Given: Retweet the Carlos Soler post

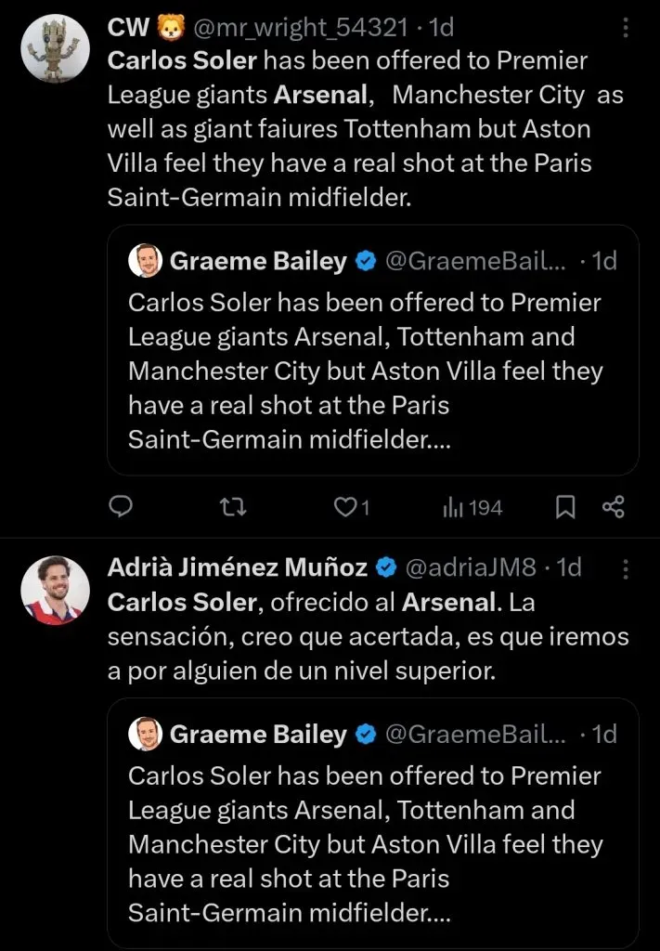Looking at the screenshot, I should tap(232, 506).
